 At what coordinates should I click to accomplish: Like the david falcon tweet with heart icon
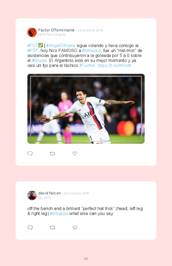click(x=75, y=228)
